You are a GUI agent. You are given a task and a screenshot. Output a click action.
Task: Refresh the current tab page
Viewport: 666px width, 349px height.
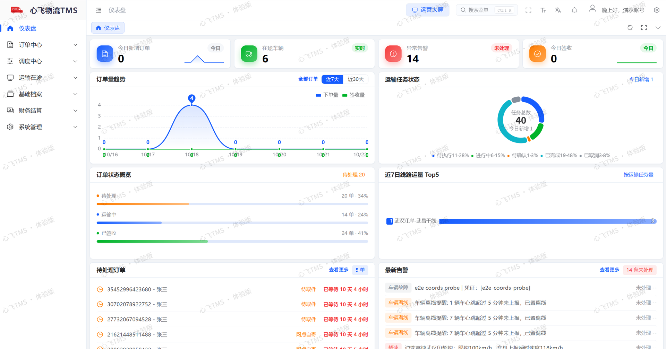tap(630, 28)
